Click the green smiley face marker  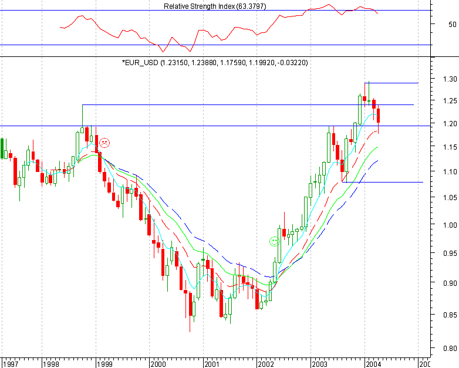(274, 242)
